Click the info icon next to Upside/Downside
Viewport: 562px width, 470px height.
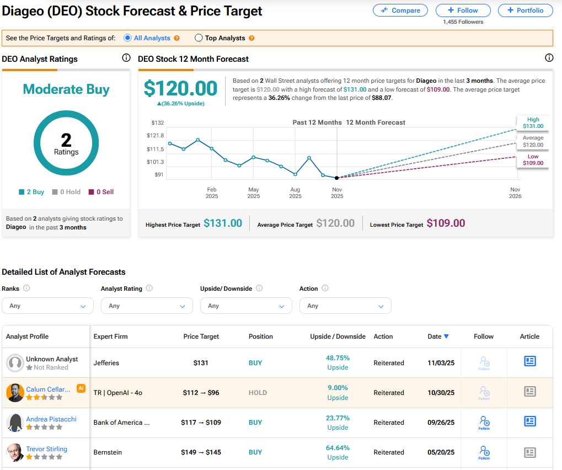(259, 288)
